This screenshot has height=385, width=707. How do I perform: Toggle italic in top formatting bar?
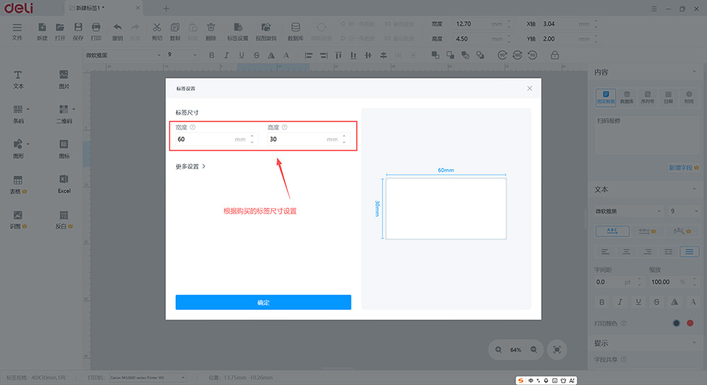pyautogui.click(x=226, y=55)
